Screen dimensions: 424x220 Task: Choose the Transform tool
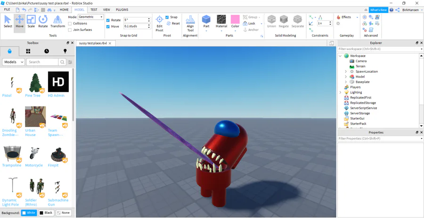pyautogui.click(x=57, y=22)
